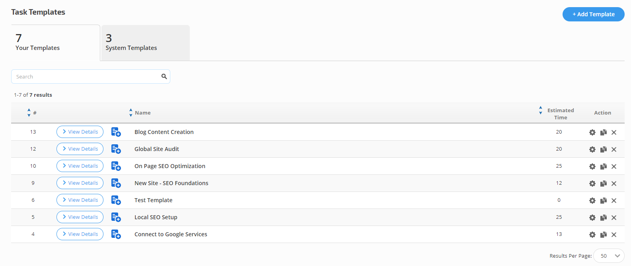Switch to System Templates tab

tap(146, 43)
